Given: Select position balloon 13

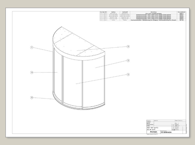Looking at the screenshot, I should (128, 74).
